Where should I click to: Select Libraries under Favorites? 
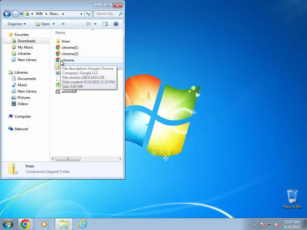pos(24,53)
